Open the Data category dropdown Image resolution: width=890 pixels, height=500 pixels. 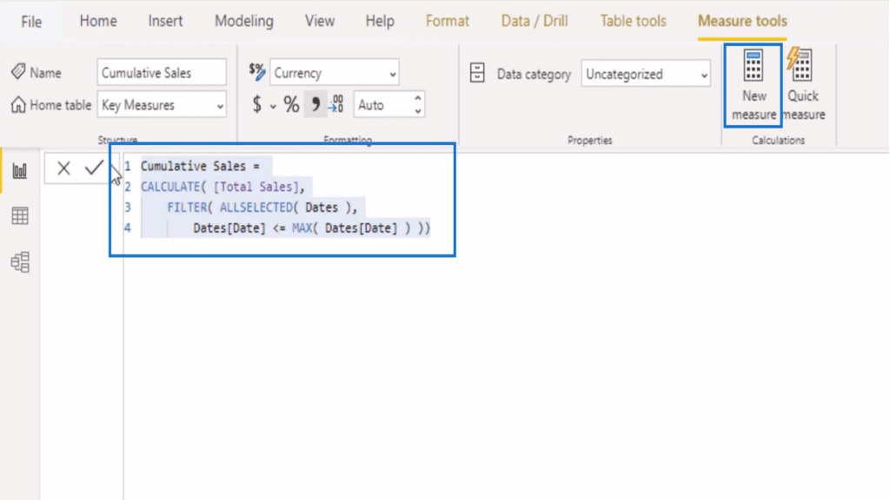coord(646,74)
